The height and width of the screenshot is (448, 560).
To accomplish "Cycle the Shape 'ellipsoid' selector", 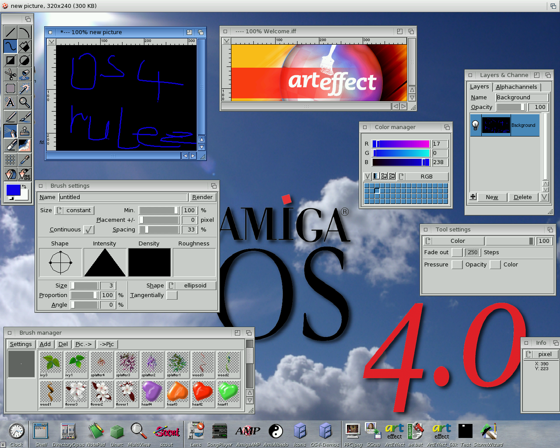I will pos(192,286).
